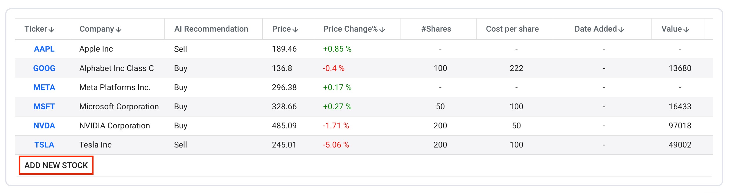Open the NVDA ticker link
Screen dimensions: 729x193
pos(44,125)
